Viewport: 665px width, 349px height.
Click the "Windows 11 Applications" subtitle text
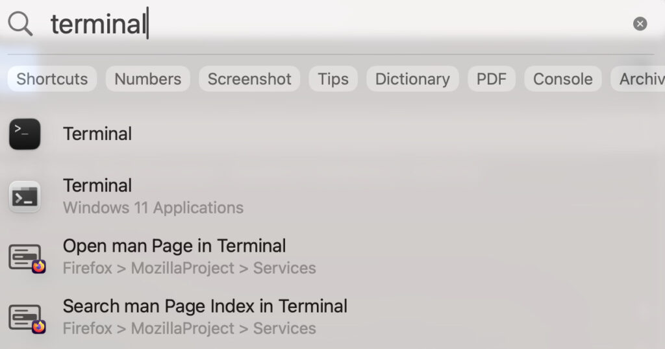(153, 208)
